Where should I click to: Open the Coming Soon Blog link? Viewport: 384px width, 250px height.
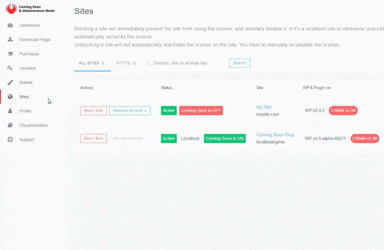tap(275, 135)
